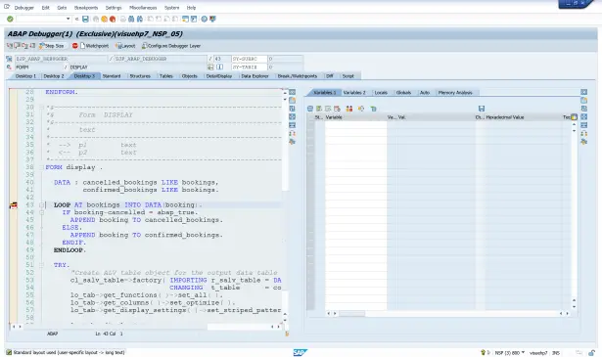Image resolution: width=602 pixels, height=357 pixels.
Task: Click New Tool icon beside variables panel
Action: point(584,100)
